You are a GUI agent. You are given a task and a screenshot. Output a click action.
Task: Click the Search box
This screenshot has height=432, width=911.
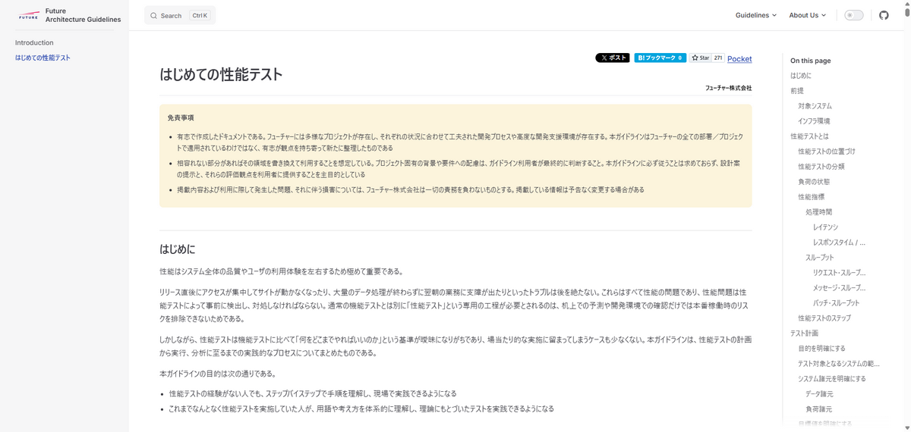point(180,15)
